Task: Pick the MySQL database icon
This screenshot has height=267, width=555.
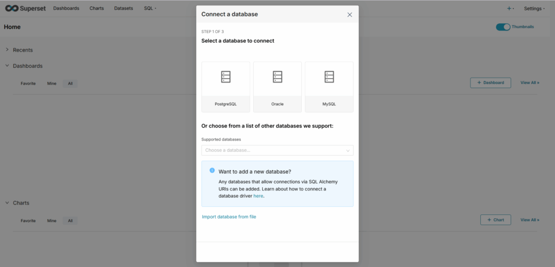Action: (329, 78)
